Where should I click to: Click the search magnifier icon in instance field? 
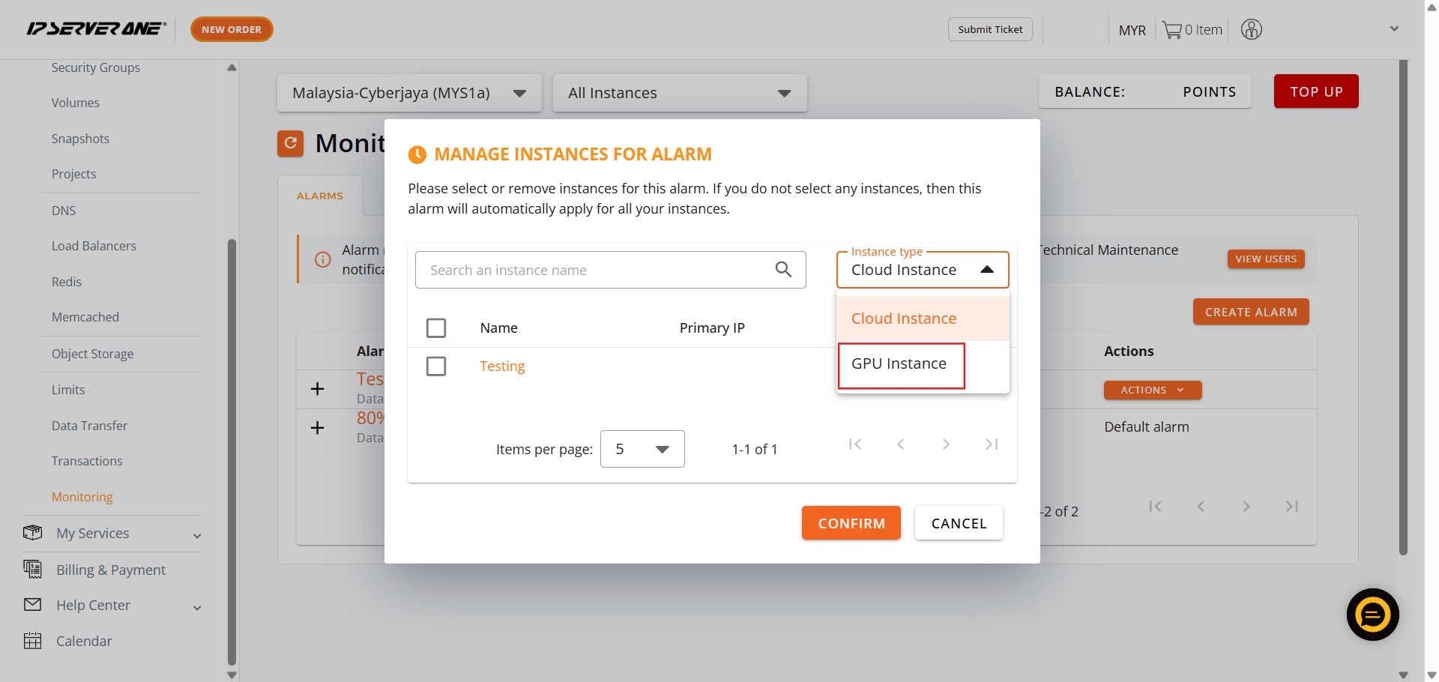coord(783,270)
